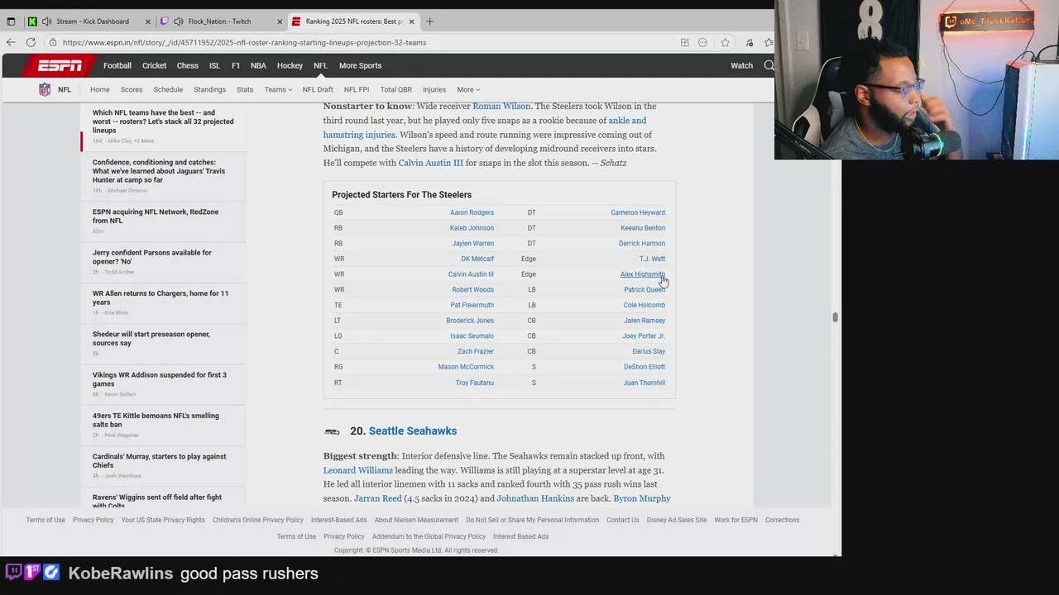The width and height of the screenshot is (1059, 595).
Task: Open Contact Us footer link
Action: 622,520
